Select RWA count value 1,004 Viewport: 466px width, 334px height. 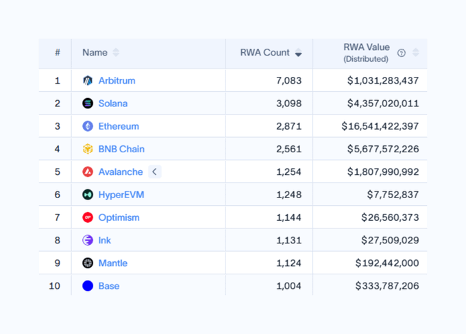point(289,286)
